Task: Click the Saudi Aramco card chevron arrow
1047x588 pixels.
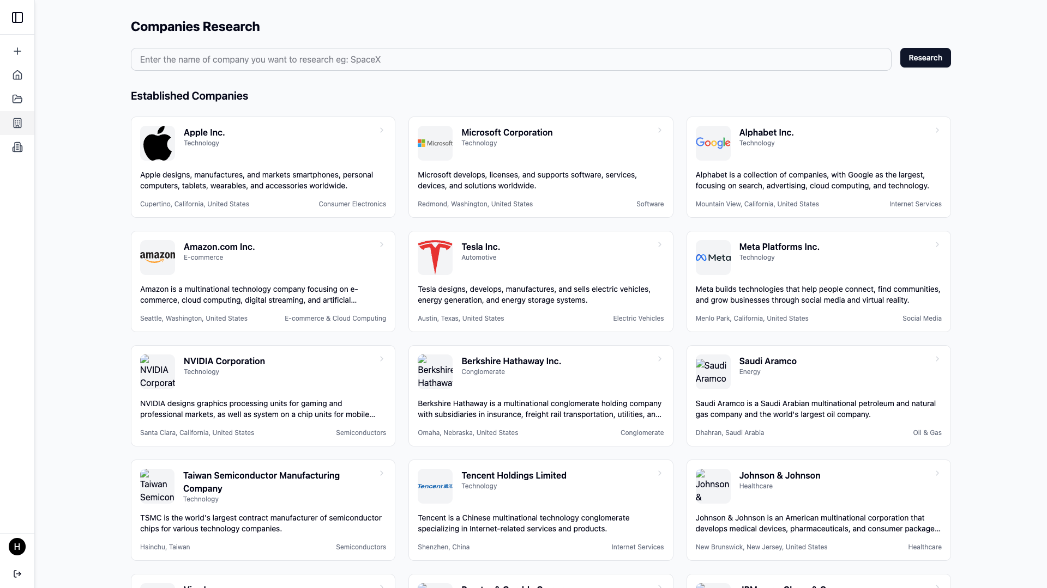Action: 937,359
